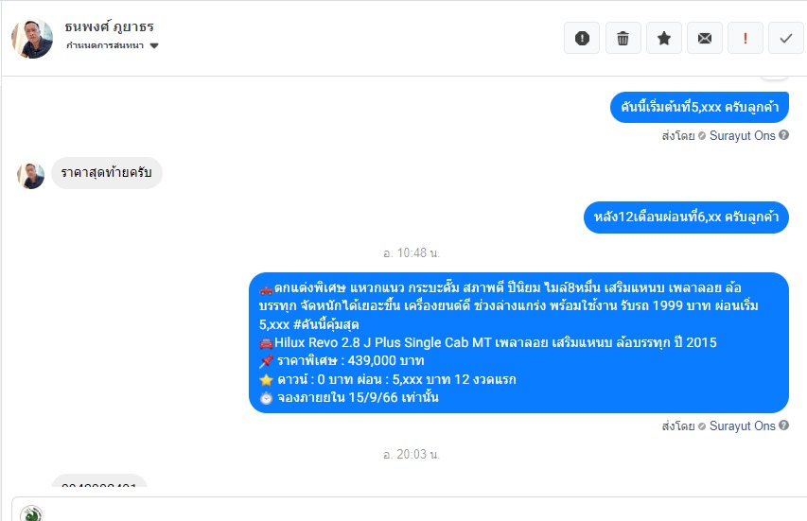Star this conversation with the star icon

664,38
